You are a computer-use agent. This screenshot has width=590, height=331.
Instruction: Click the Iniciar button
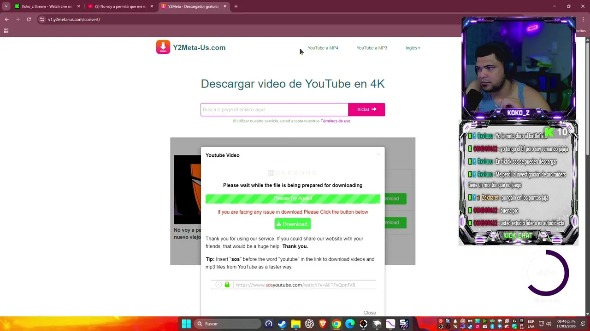tap(366, 109)
